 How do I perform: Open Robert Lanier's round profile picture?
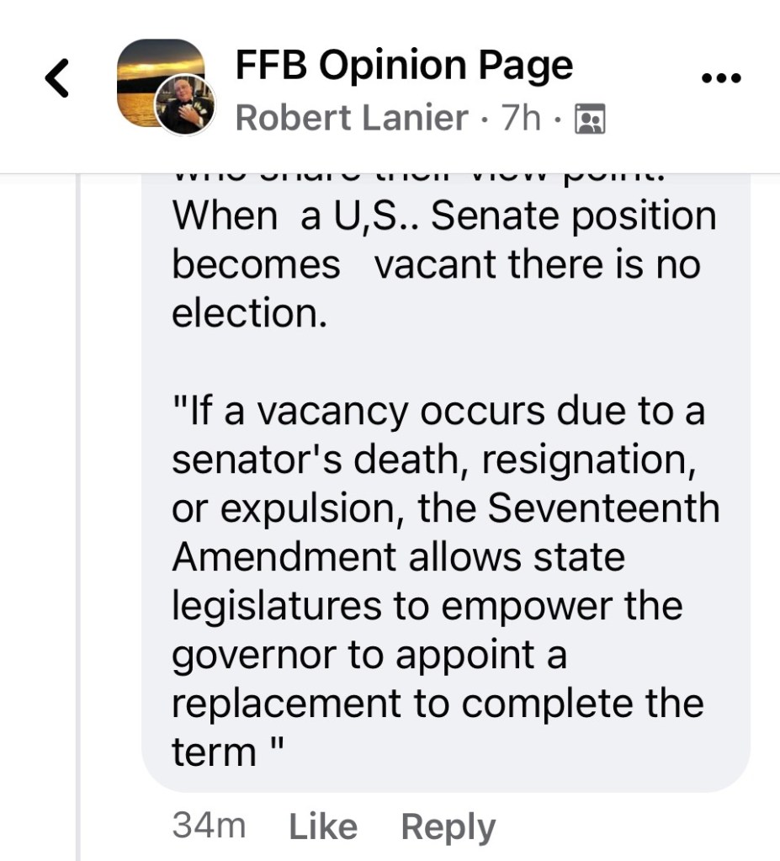(186, 105)
